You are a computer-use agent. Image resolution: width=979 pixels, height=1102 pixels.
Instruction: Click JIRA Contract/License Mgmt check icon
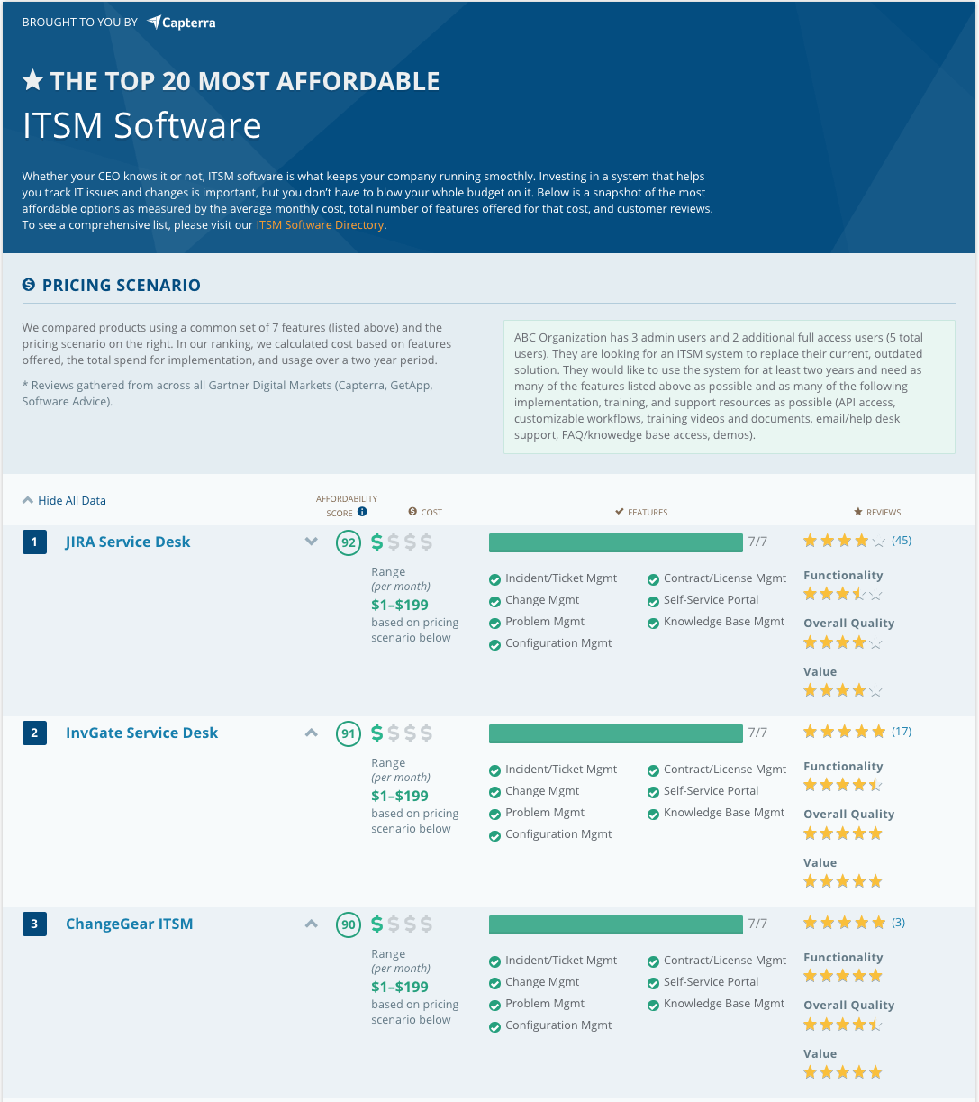(653, 579)
